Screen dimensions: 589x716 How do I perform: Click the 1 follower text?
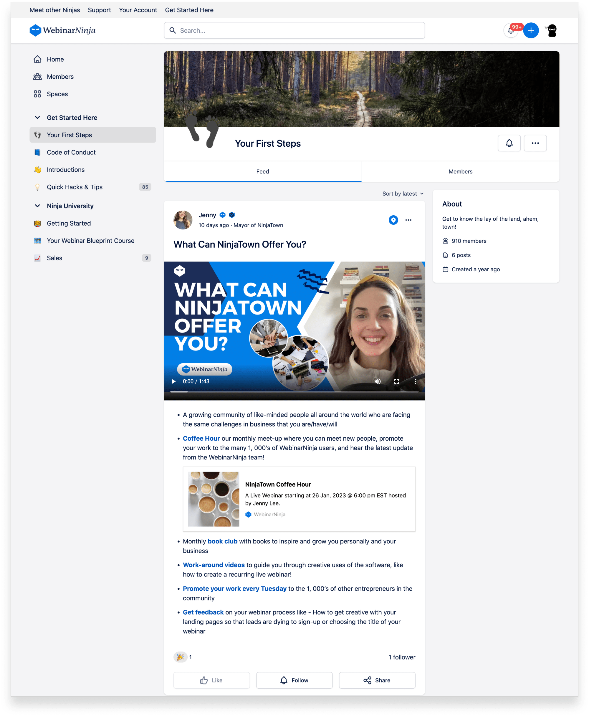402,657
